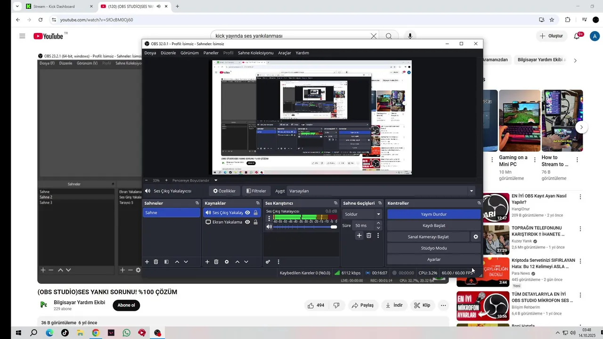The width and height of the screenshot is (603, 339).
Task: Delete selected source with Kaynaklar trash icon
Action: pos(216,262)
